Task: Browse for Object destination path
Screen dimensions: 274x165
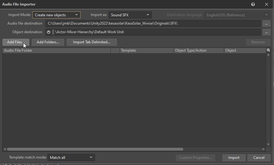Action: [x=266, y=32]
